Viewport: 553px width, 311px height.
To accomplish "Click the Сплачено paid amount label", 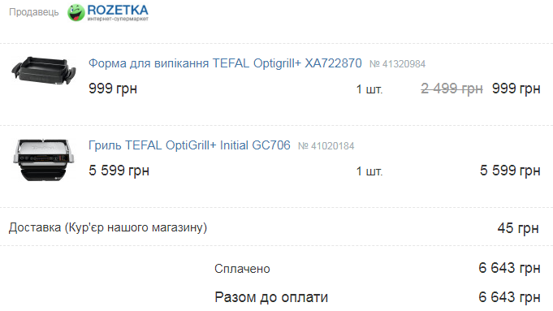I will click(242, 269).
